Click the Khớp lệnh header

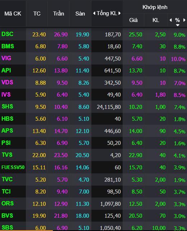point(155,7)
